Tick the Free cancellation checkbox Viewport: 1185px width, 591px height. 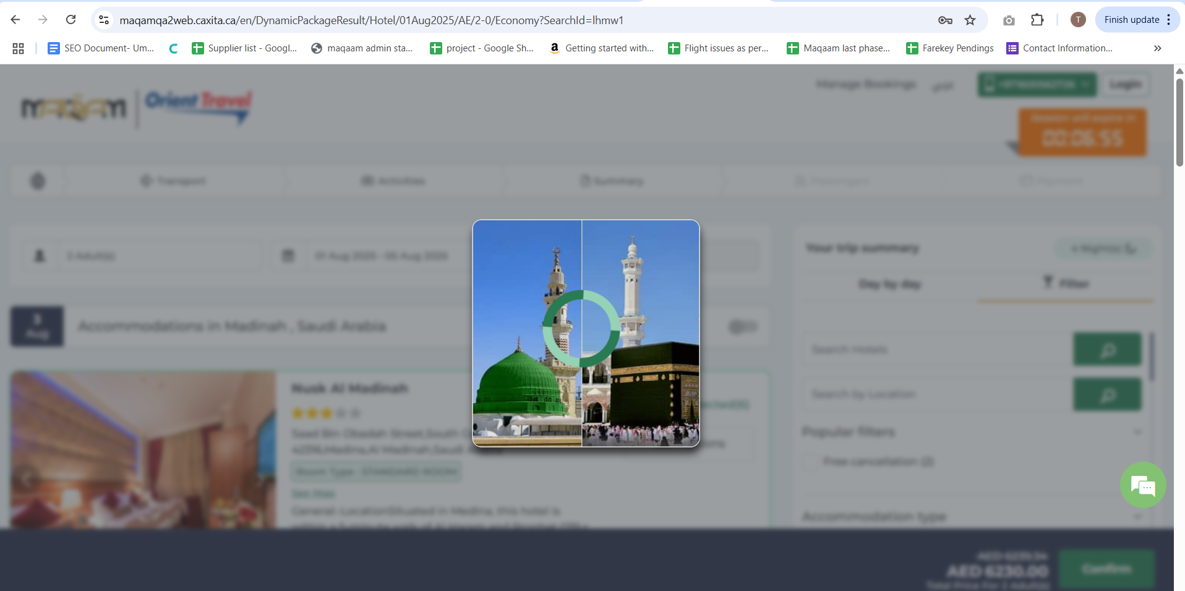[x=810, y=462]
